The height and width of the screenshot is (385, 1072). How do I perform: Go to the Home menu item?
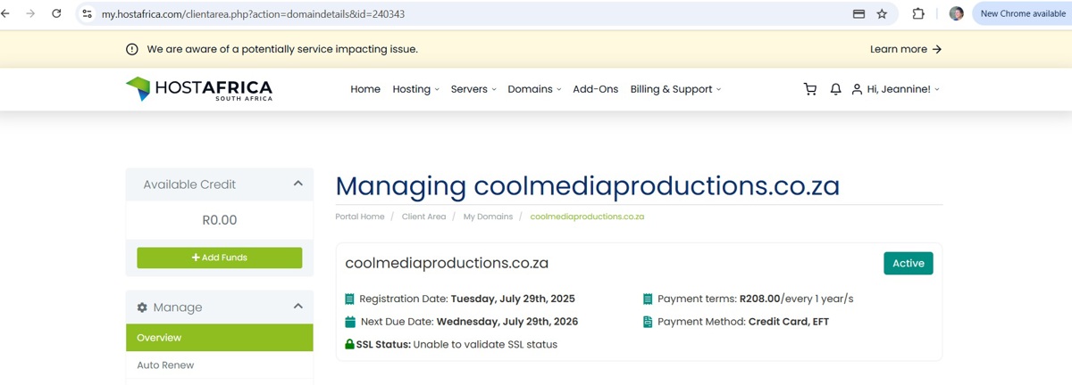point(365,89)
